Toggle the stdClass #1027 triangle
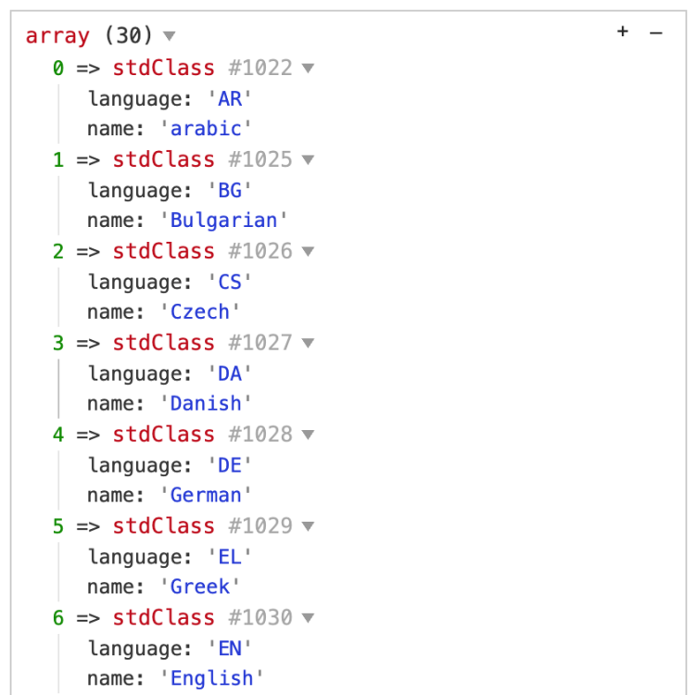This screenshot has width=697, height=695. click(x=308, y=343)
